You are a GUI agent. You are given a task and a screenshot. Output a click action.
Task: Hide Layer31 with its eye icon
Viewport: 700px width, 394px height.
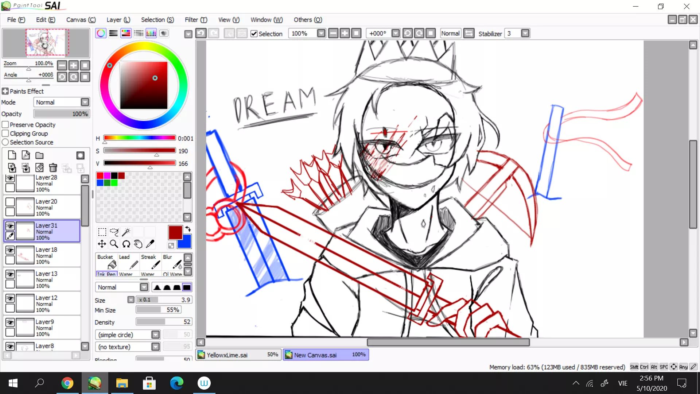[x=10, y=226]
